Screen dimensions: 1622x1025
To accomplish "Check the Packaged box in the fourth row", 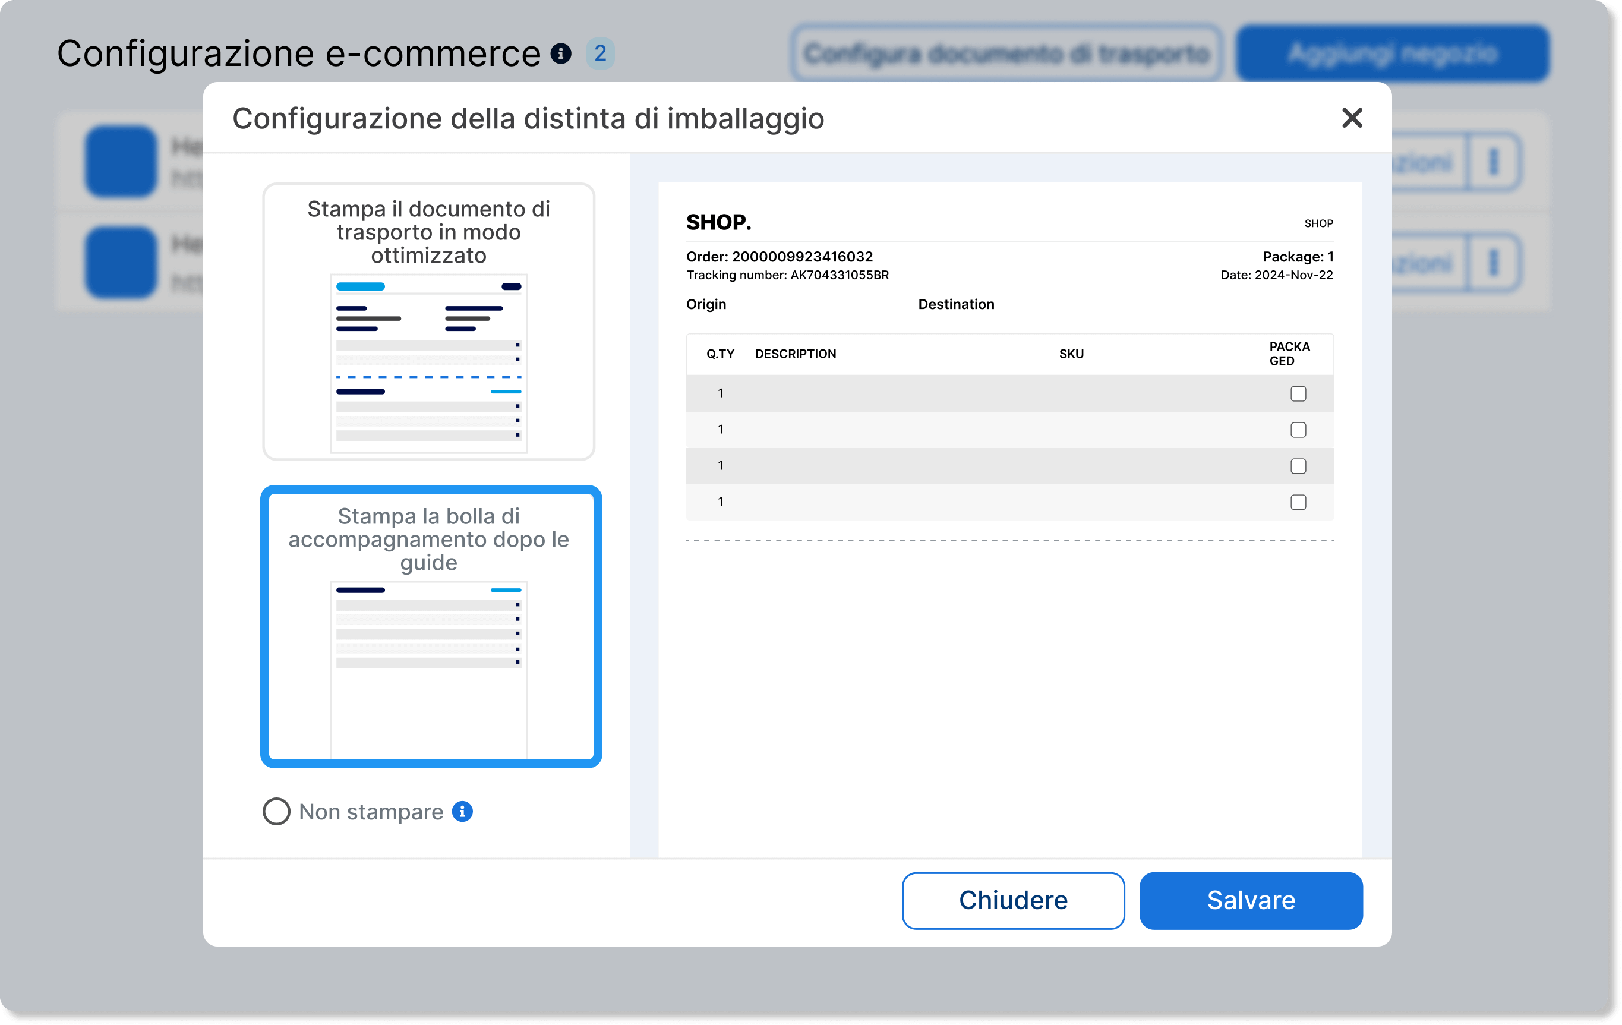I will pyautogui.click(x=1298, y=502).
